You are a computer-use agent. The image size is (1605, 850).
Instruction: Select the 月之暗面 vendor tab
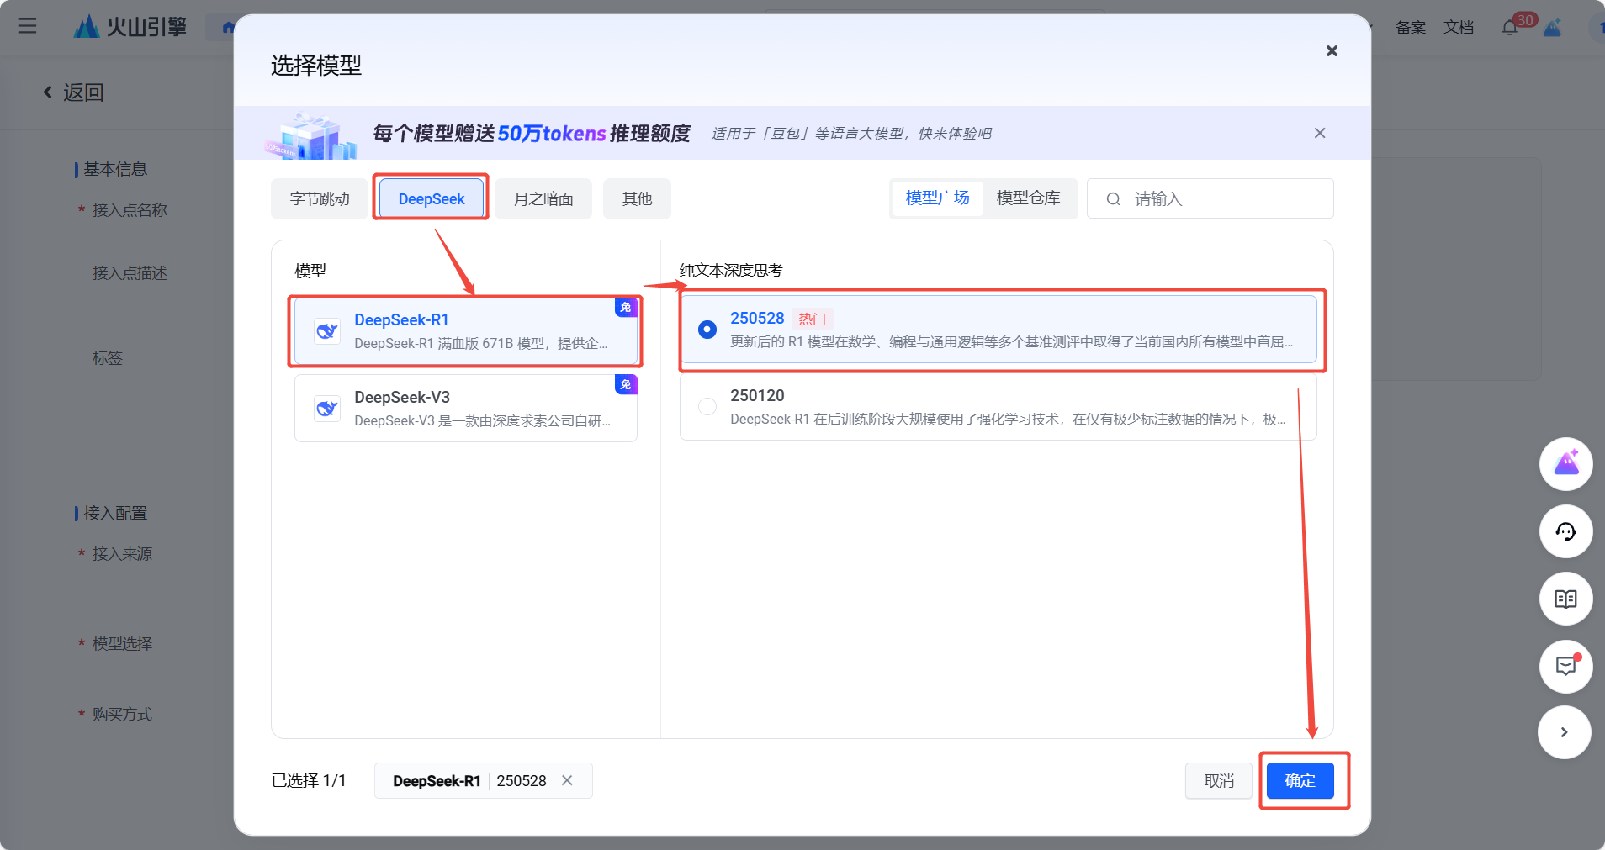pyautogui.click(x=543, y=199)
